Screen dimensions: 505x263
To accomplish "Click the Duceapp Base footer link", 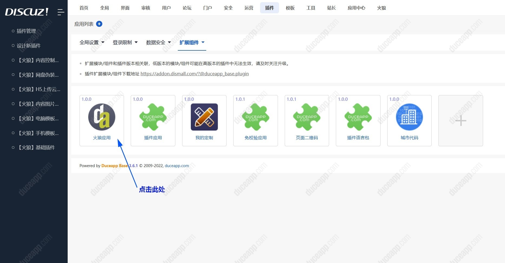I will pyautogui.click(x=114, y=166).
